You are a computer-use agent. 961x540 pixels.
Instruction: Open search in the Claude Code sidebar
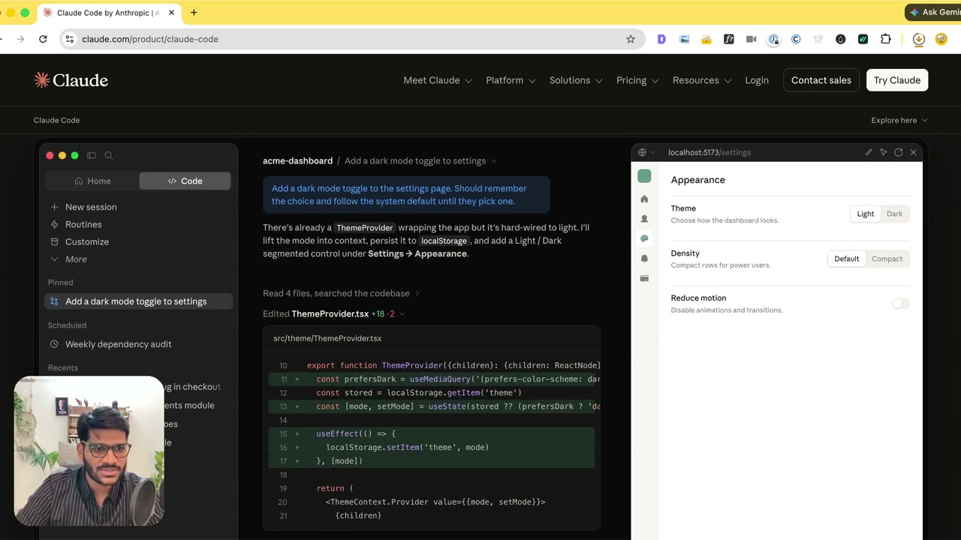click(109, 155)
